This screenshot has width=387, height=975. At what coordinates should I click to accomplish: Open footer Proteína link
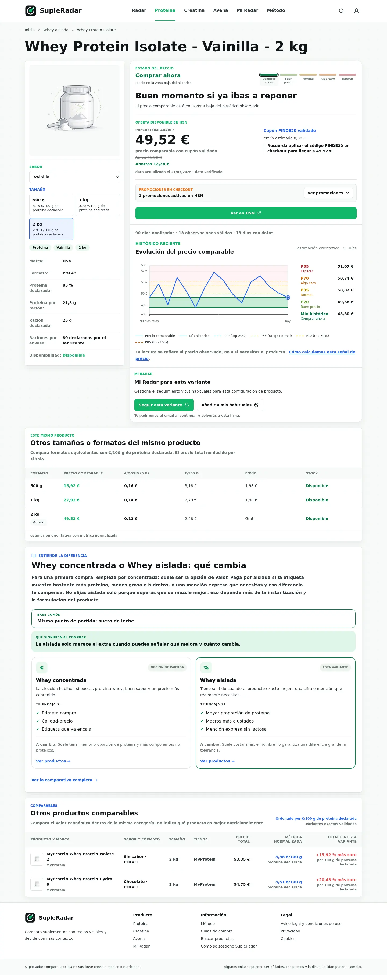point(141,924)
